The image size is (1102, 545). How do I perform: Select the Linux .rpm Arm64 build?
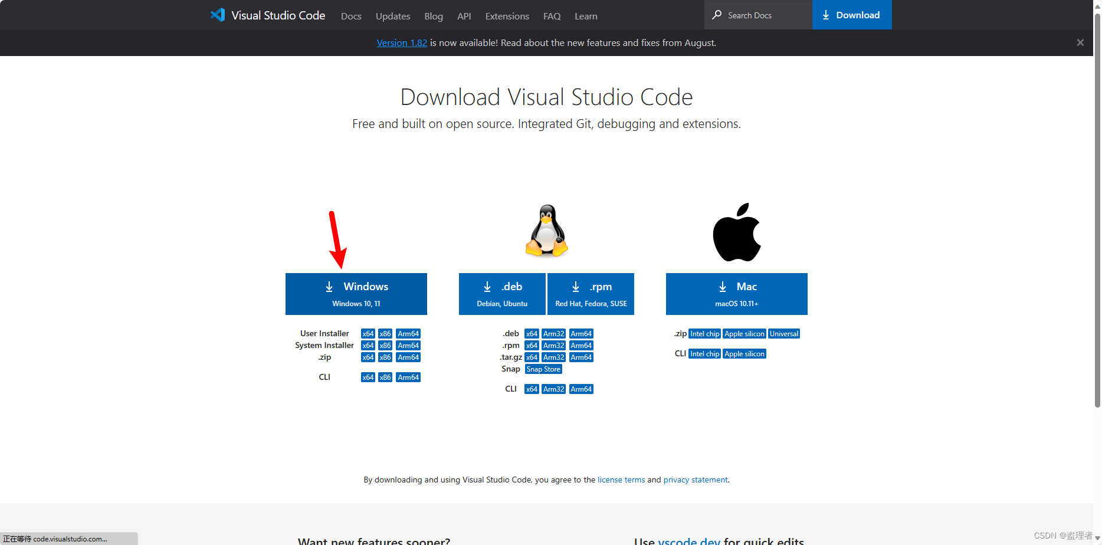point(581,346)
